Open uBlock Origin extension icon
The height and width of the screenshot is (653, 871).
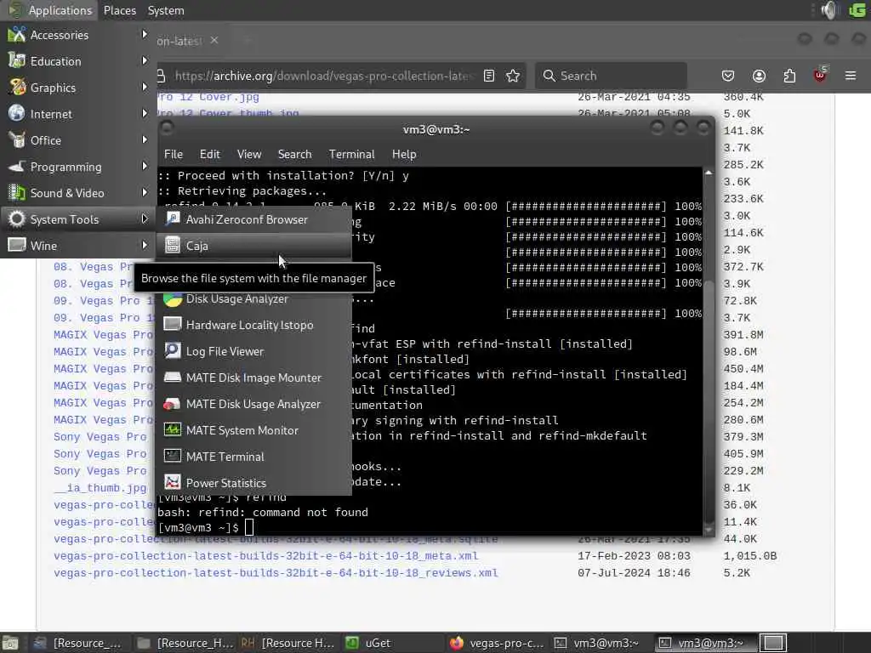(x=820, y=75)
